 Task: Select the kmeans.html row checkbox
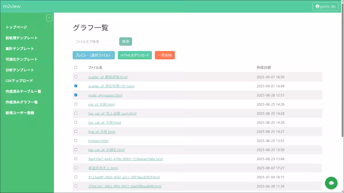76,140
